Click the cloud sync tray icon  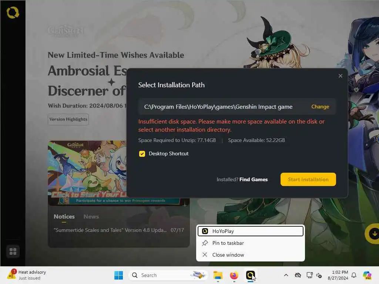pyautogui.click(x=298, y=275)
